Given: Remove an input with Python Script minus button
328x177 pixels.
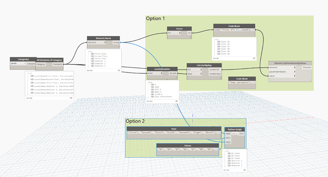Looking at the screenshot, I should [x=237, y=133].
